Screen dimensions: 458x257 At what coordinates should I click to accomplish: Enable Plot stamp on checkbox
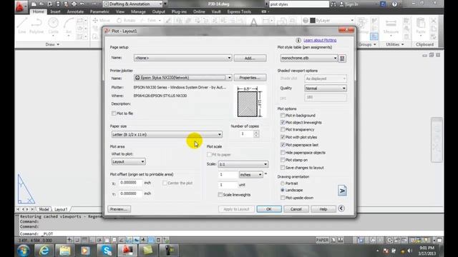(x=283, y=160)
